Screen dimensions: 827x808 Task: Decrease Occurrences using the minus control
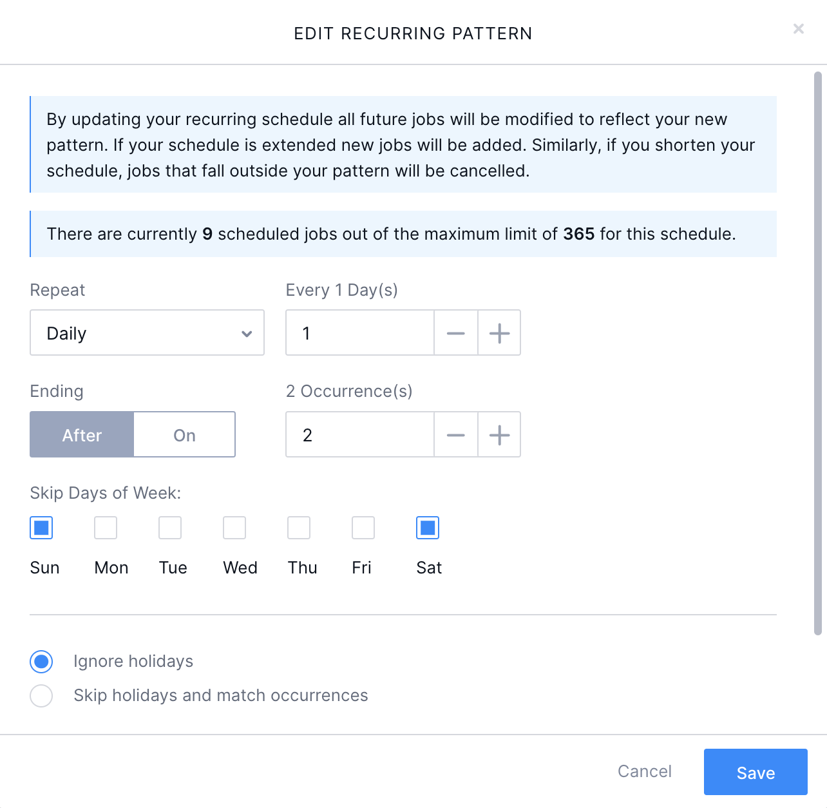(456, 434)
